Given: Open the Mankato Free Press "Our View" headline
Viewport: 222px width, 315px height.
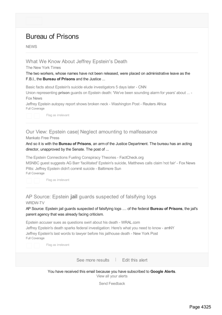Looking at the screenshot, I should [91, 132].
